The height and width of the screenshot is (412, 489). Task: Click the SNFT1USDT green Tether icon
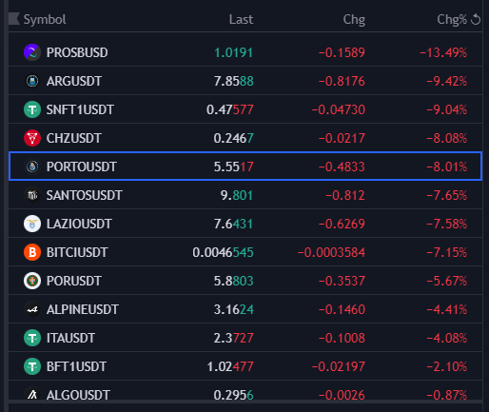click(x=32, y=109)
